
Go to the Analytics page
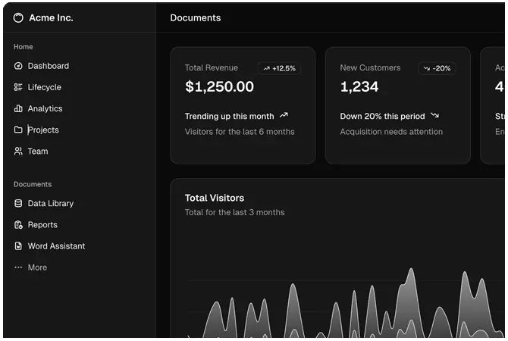tap(45, 108)
